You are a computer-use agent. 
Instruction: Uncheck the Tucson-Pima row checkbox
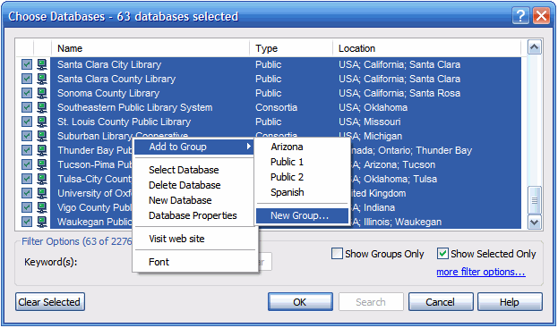coord(27,164)
